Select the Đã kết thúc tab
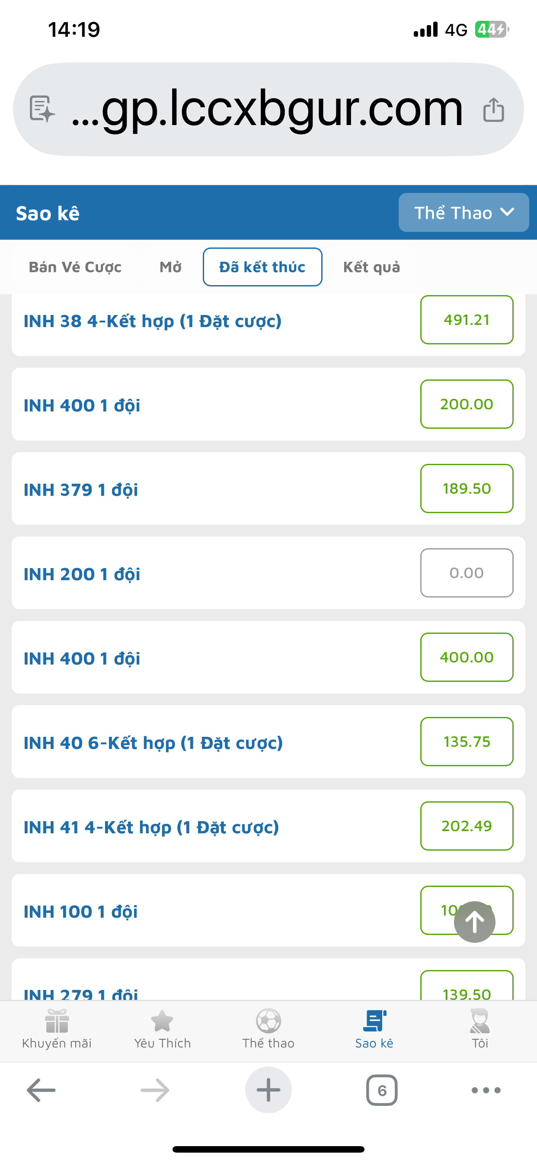Screen dimensions: 537x1163 [x=262, y=267]
